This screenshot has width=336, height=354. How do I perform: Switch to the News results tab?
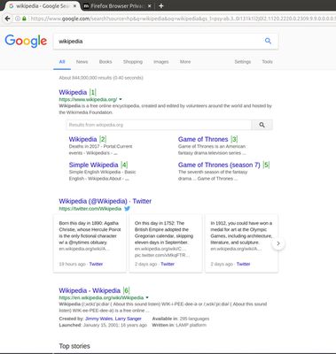[x=82, y=62]
